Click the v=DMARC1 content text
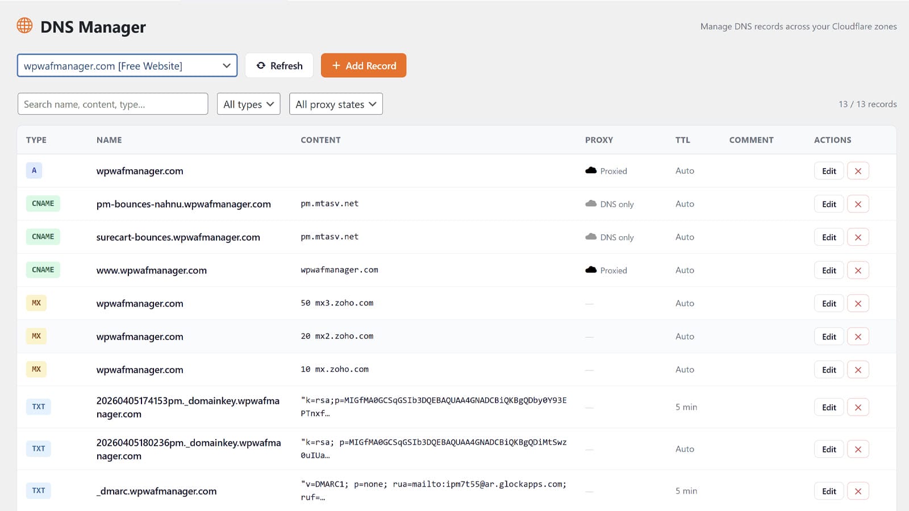The height and width of the screenshot is (511, 909). (433, 491)
